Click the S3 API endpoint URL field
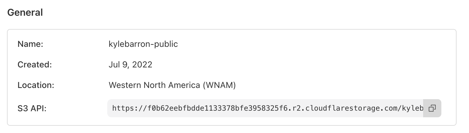Viewport: 469px width, 133px height. pyautogui.click(x=265, y=108)
